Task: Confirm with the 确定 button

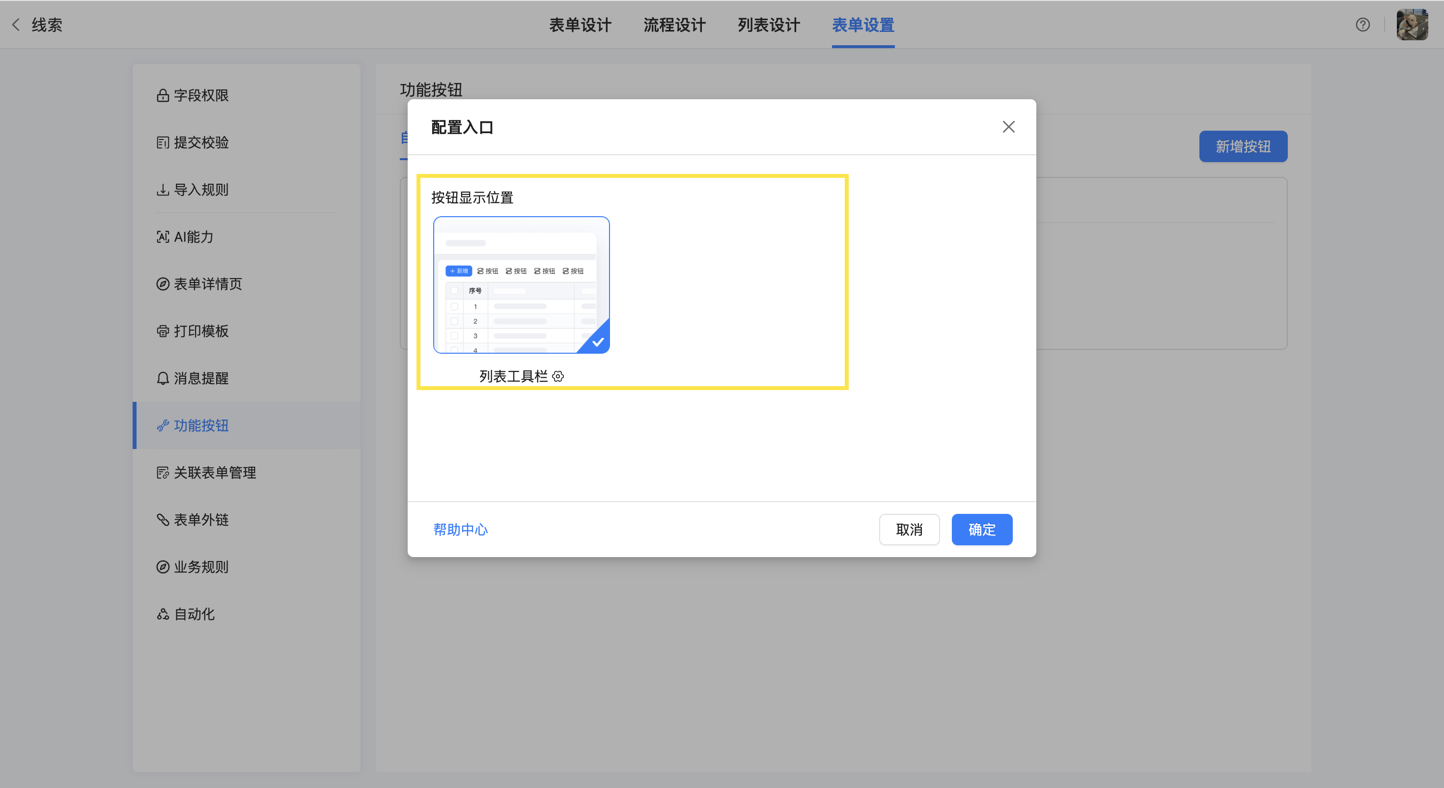Action: 981,529
